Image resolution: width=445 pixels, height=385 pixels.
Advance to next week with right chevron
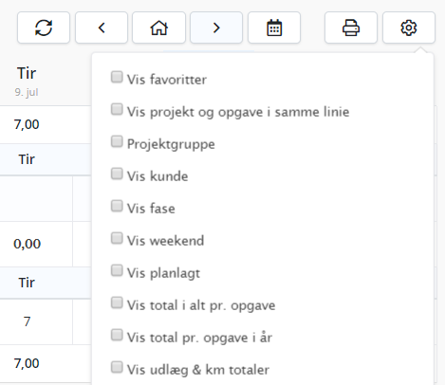[216, 27]
